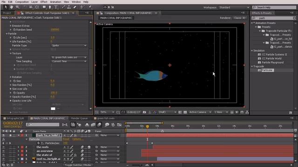Select the Roto Brush tool
Viewport: 298px width, 167px height.
click(82, 7)
